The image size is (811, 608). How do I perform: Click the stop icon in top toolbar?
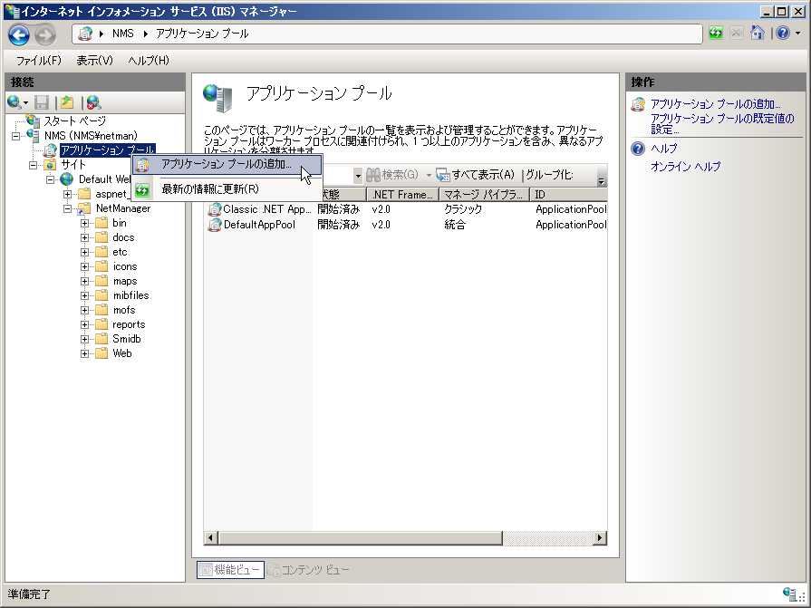[x=736, y=34]
